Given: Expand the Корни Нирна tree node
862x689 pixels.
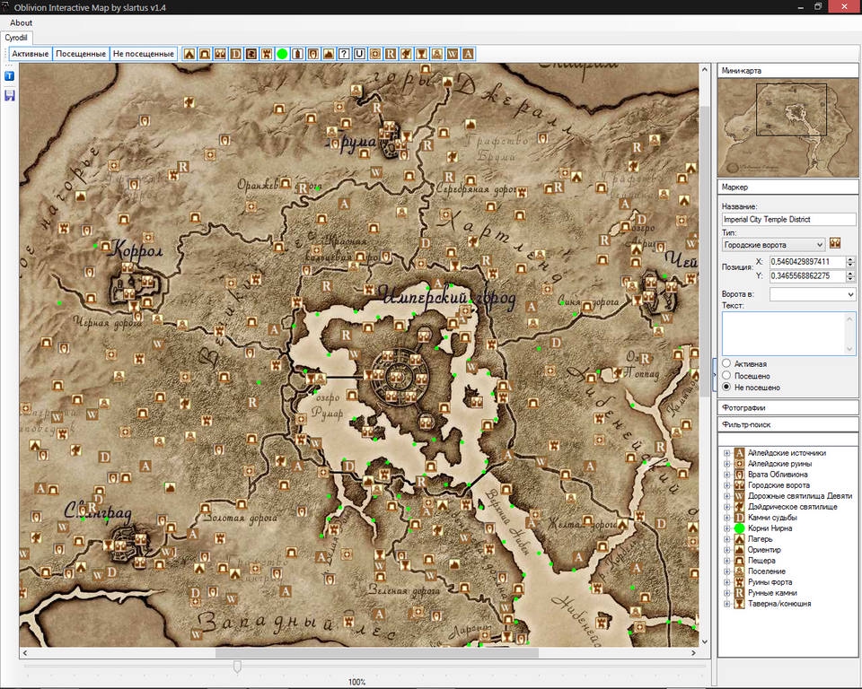Looking at the screenshot, I should (x=726, y=528).
